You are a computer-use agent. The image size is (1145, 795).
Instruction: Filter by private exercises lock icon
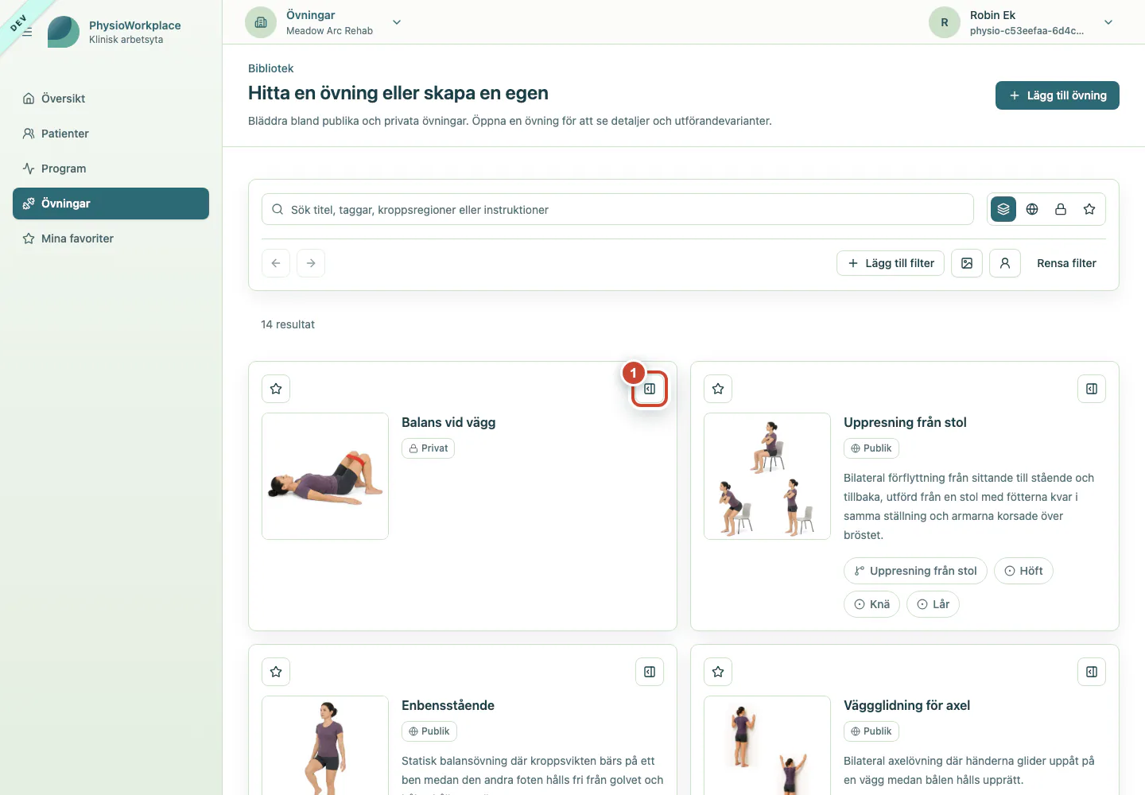(1061, 209)
